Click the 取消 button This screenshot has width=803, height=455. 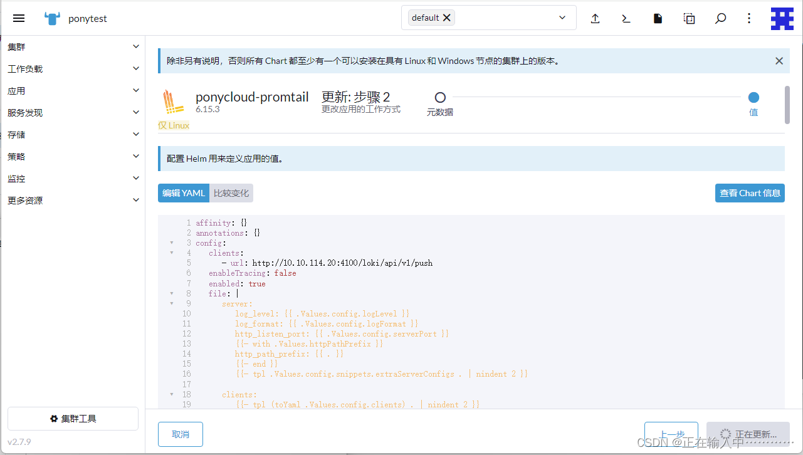click(x=181, y=434)
